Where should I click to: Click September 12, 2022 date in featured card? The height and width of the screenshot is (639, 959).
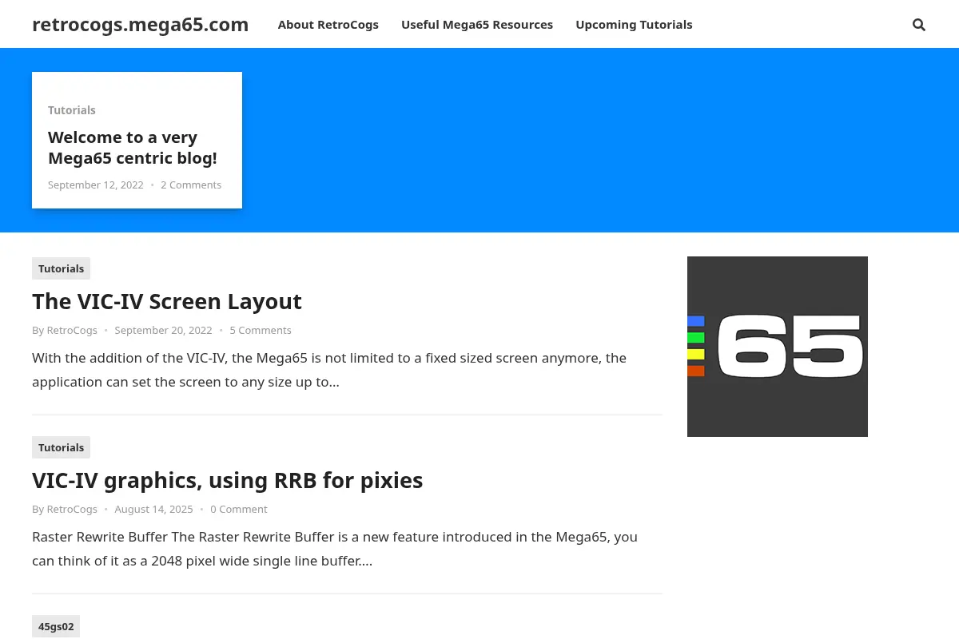click(x=96, y=185)
